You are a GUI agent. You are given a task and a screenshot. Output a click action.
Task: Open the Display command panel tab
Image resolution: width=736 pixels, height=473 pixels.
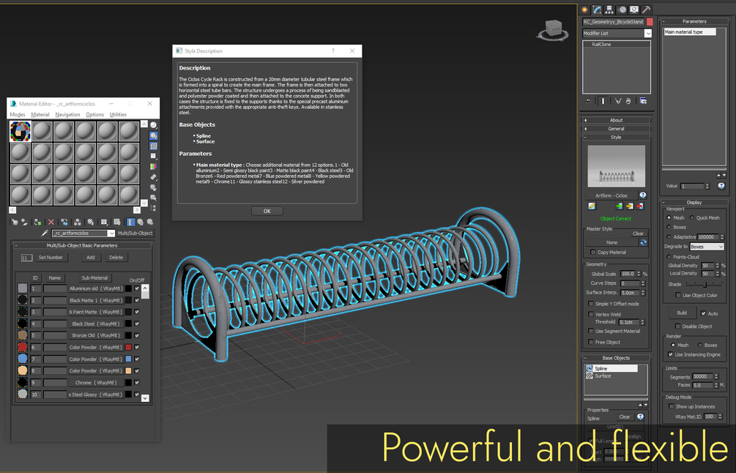click(634, 10)
